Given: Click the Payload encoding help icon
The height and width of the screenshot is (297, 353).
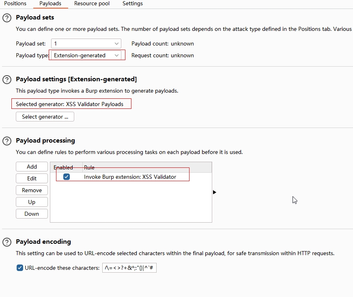Looking at the screenshot, I should (6, 242).
